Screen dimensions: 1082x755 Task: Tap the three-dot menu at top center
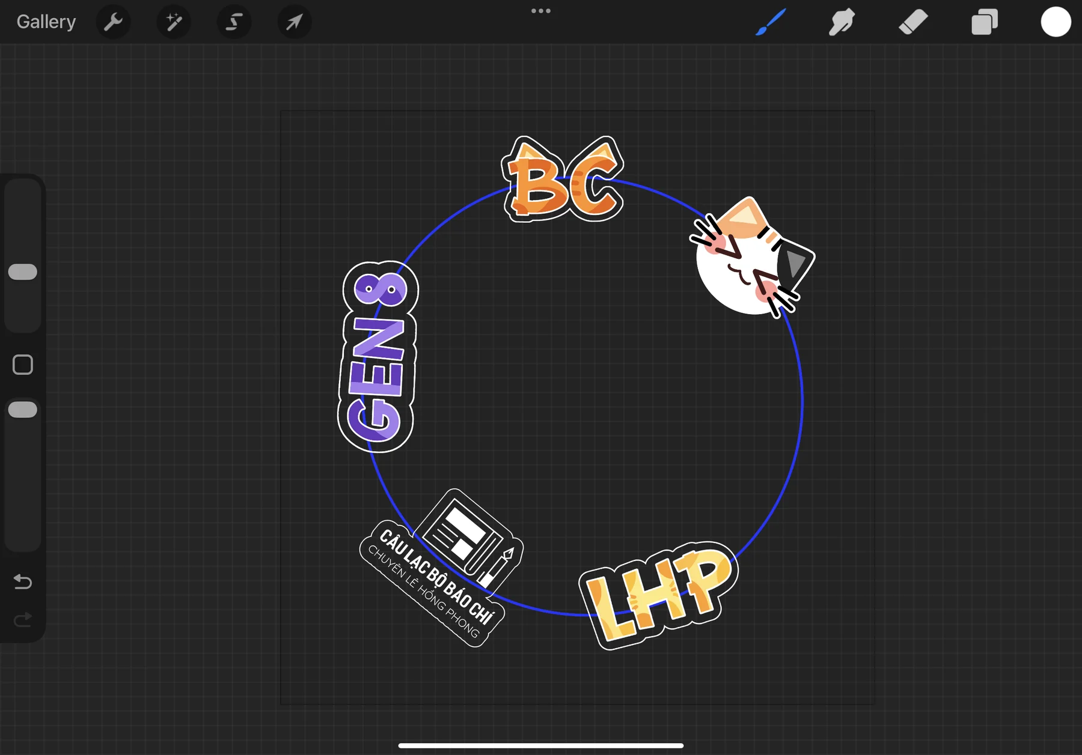click(x=541, y=11)
